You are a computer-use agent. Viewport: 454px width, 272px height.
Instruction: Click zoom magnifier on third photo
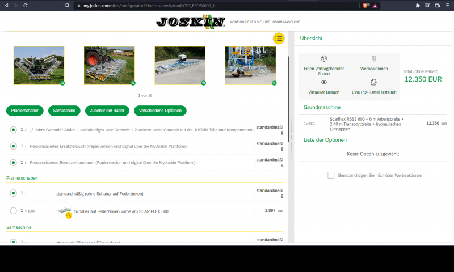point(204,83)
